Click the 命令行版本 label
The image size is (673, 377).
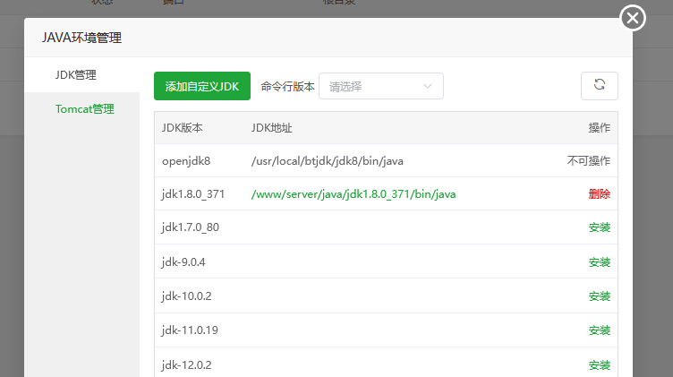(287, 86)
